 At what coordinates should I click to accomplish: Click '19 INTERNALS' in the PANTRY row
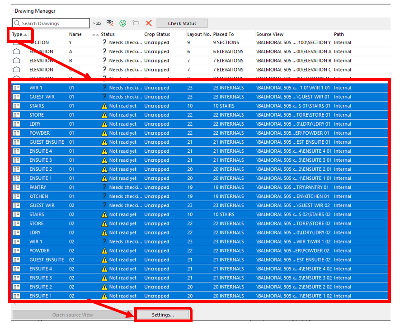pos(229,187)
